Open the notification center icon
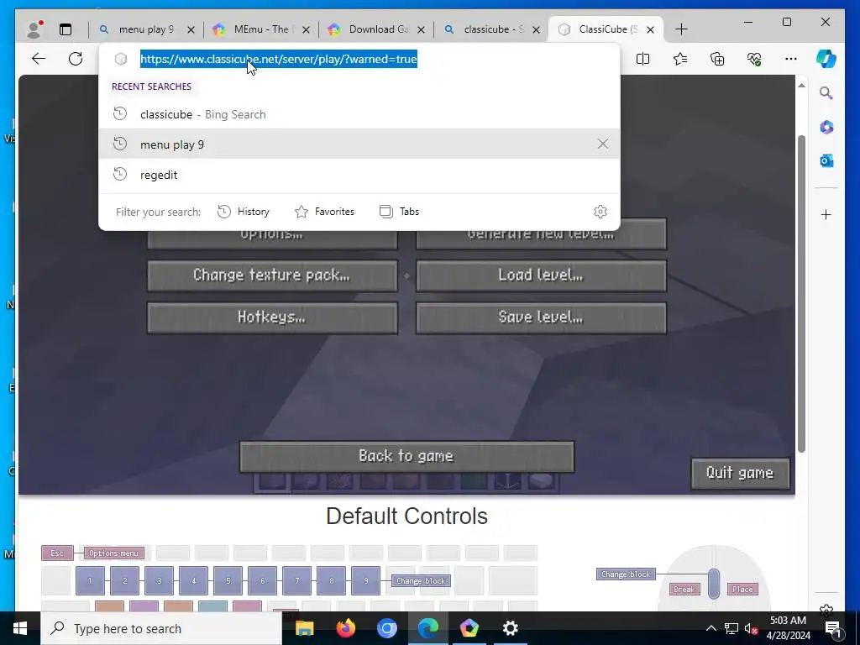The image size is (860, 645). coord(833,628)
